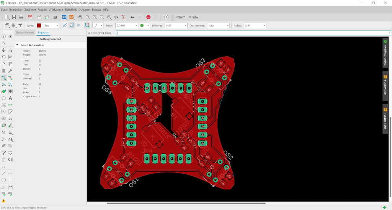Viewport: 392px width, 210px height.
Task: Collapse the Board Information section
Action: point(17,45)
